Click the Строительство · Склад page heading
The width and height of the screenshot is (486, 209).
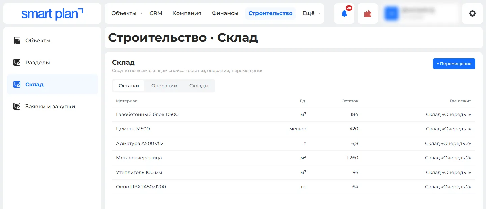(183, 37)
